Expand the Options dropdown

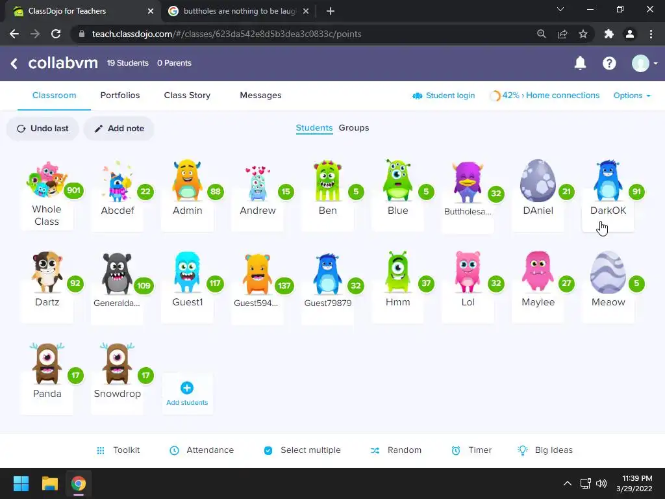[x=631, y=96]
